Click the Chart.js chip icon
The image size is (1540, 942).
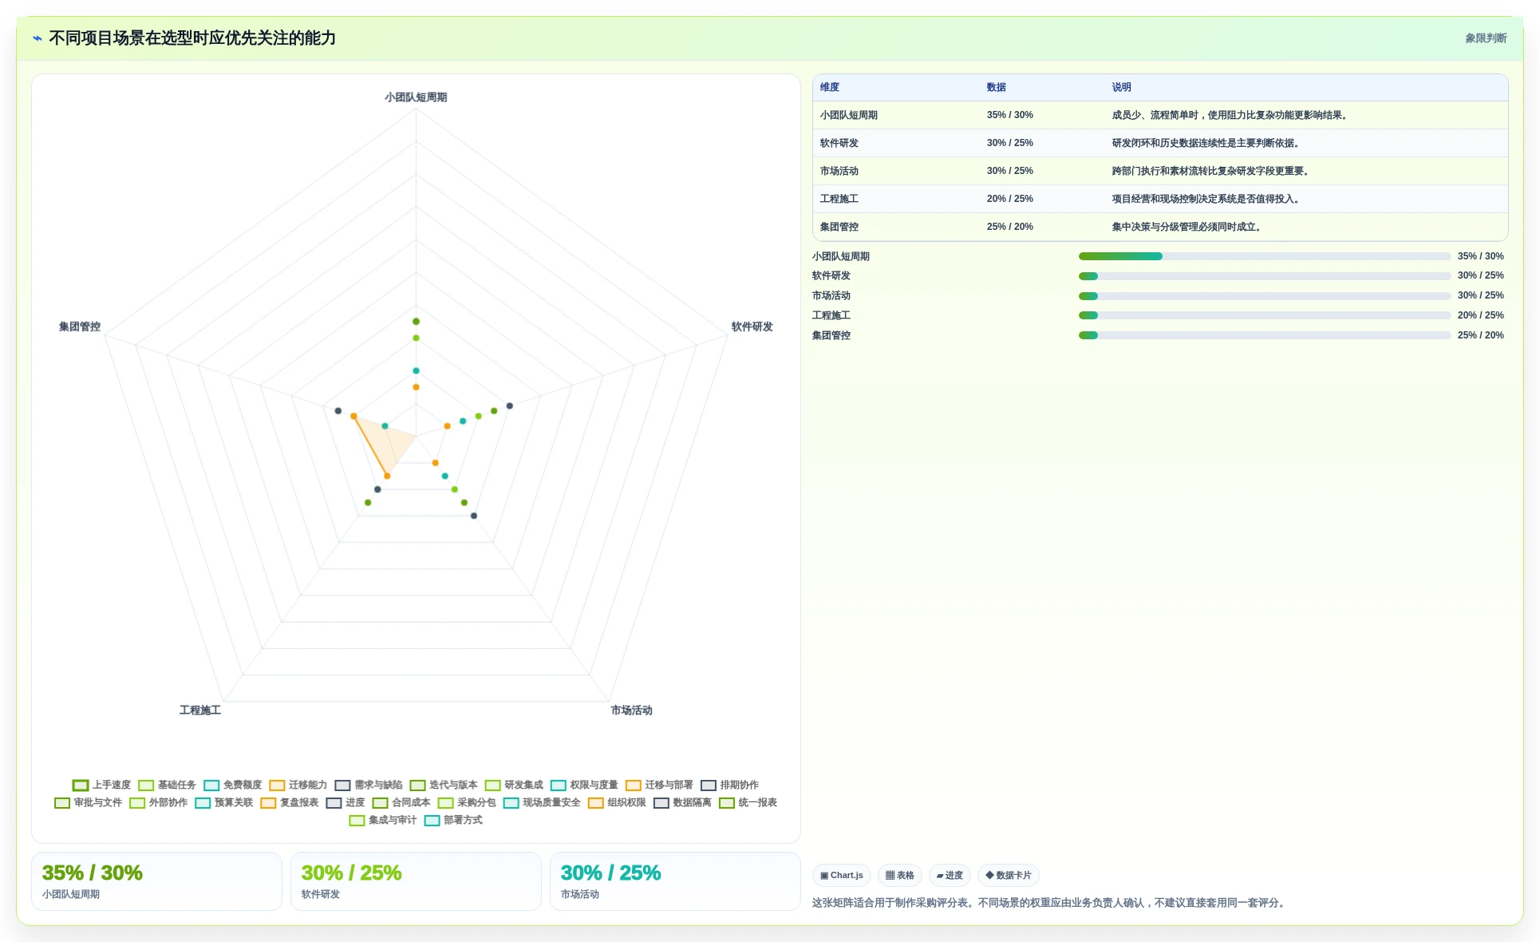[x=824, y=876]
